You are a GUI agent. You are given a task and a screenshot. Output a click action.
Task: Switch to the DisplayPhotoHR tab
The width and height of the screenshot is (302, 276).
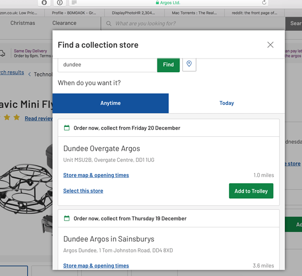pos(134,13)
